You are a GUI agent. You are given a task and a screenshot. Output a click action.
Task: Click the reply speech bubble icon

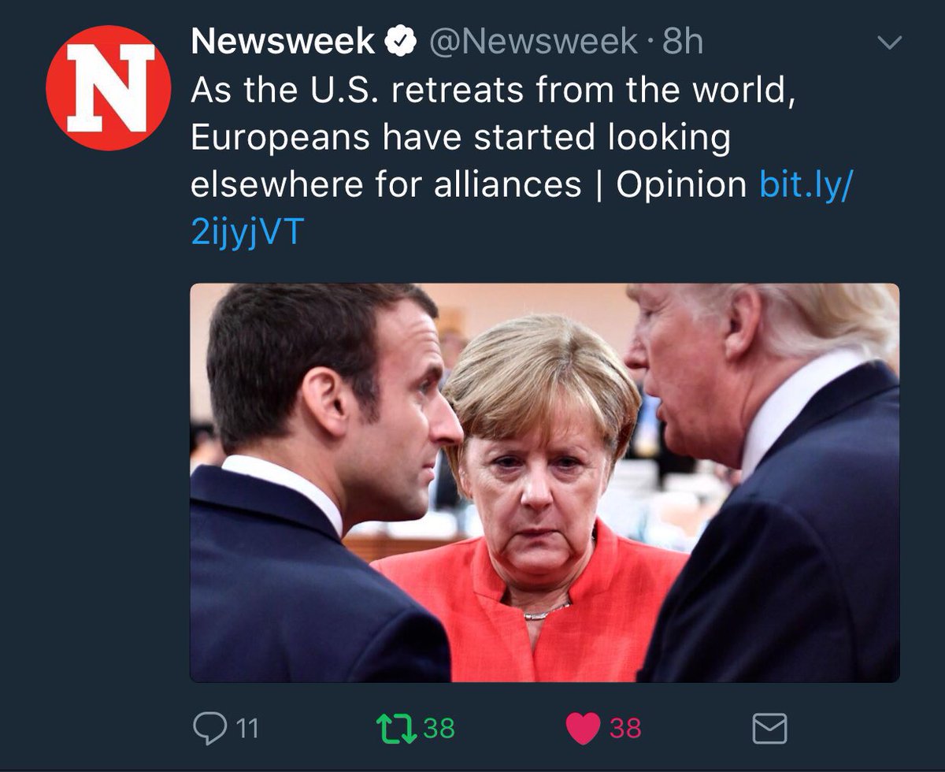(x=209, y=728)
